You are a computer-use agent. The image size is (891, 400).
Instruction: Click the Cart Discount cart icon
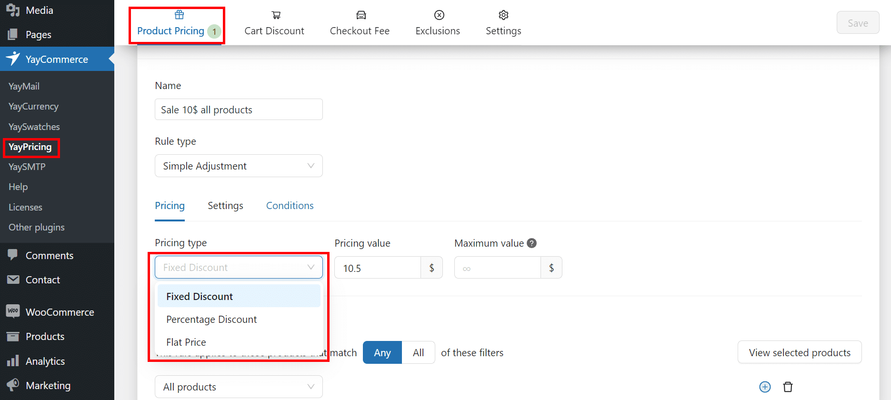[276, 15]
